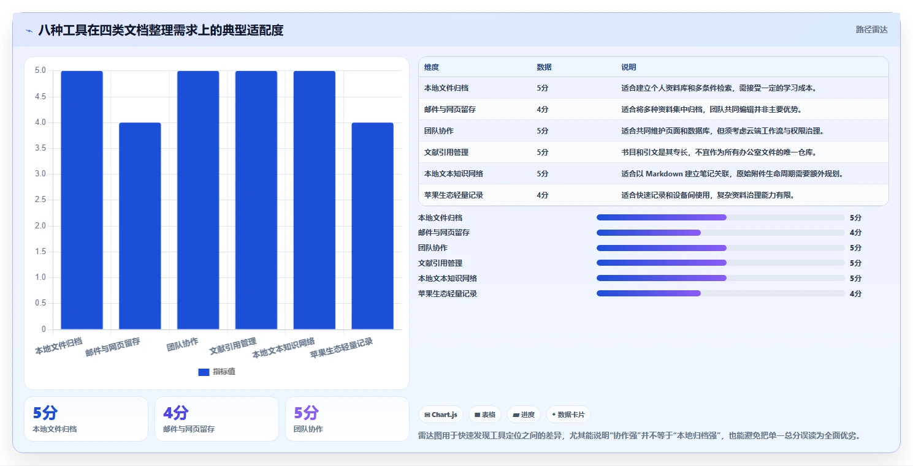The width and height of the screenshot is (913, 466).
Task: Click the 数据 column header
Action: point(544,67)
